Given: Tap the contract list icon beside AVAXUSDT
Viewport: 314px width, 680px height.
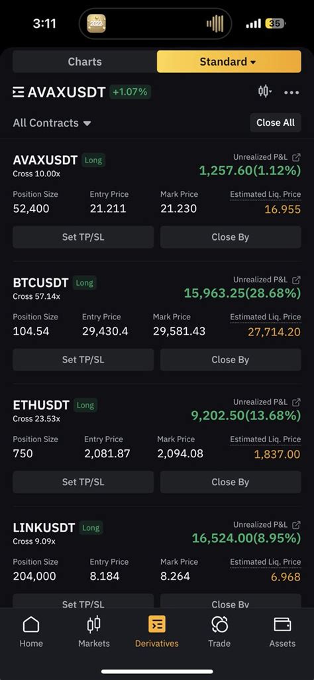Looking at the screenshot, I should click(18, 92).
